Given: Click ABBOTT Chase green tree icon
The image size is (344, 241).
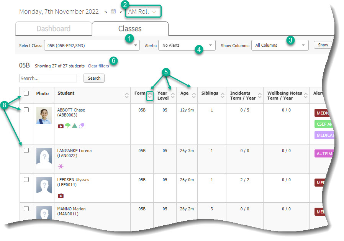Looking at the screenshot, I should [68, 125].
